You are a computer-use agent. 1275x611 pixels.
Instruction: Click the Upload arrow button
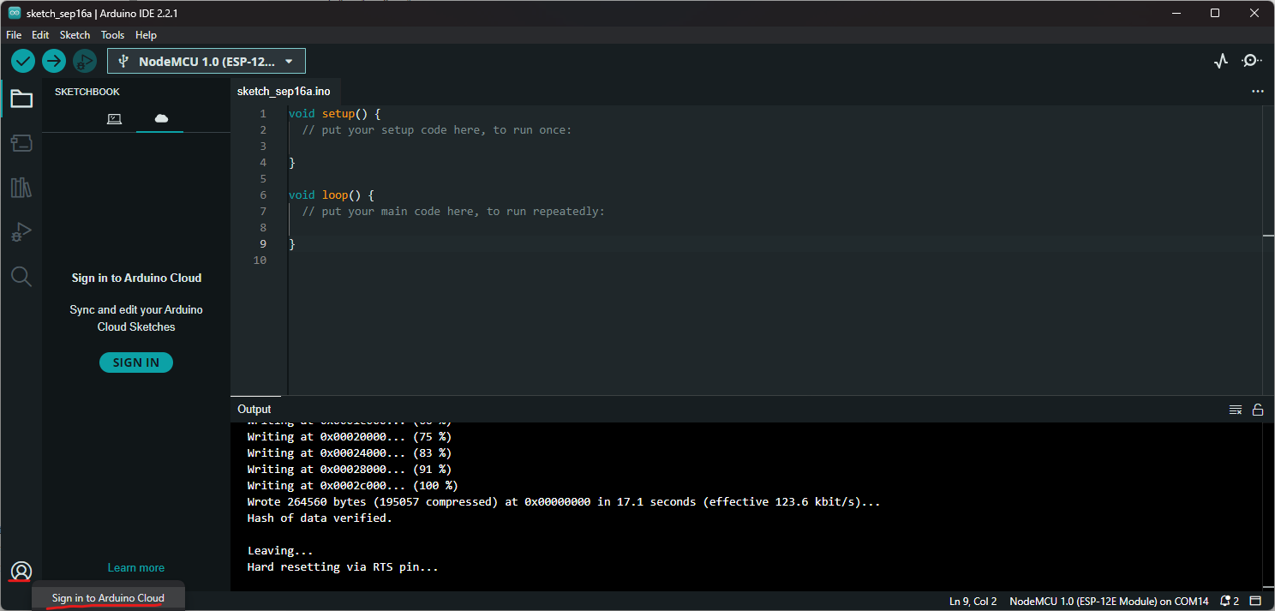click(x=54, y=61)
